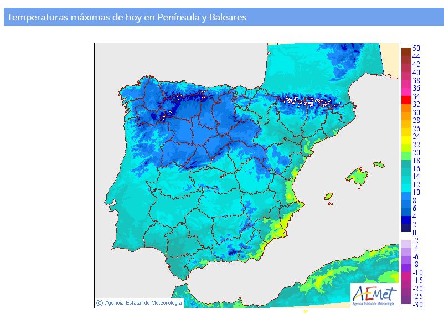Click the white snow peaks in Pyrenees
Viewport: 444px width, 314px height.
point(309,101)
